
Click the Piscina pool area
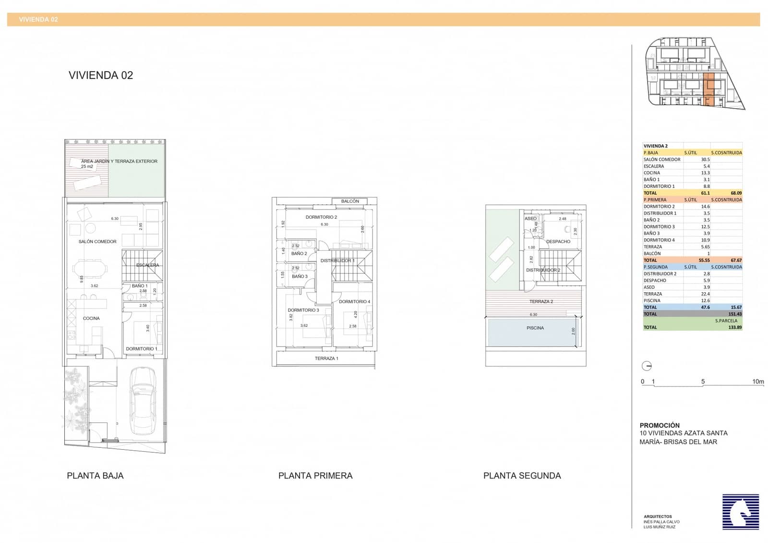pos(535,331)
